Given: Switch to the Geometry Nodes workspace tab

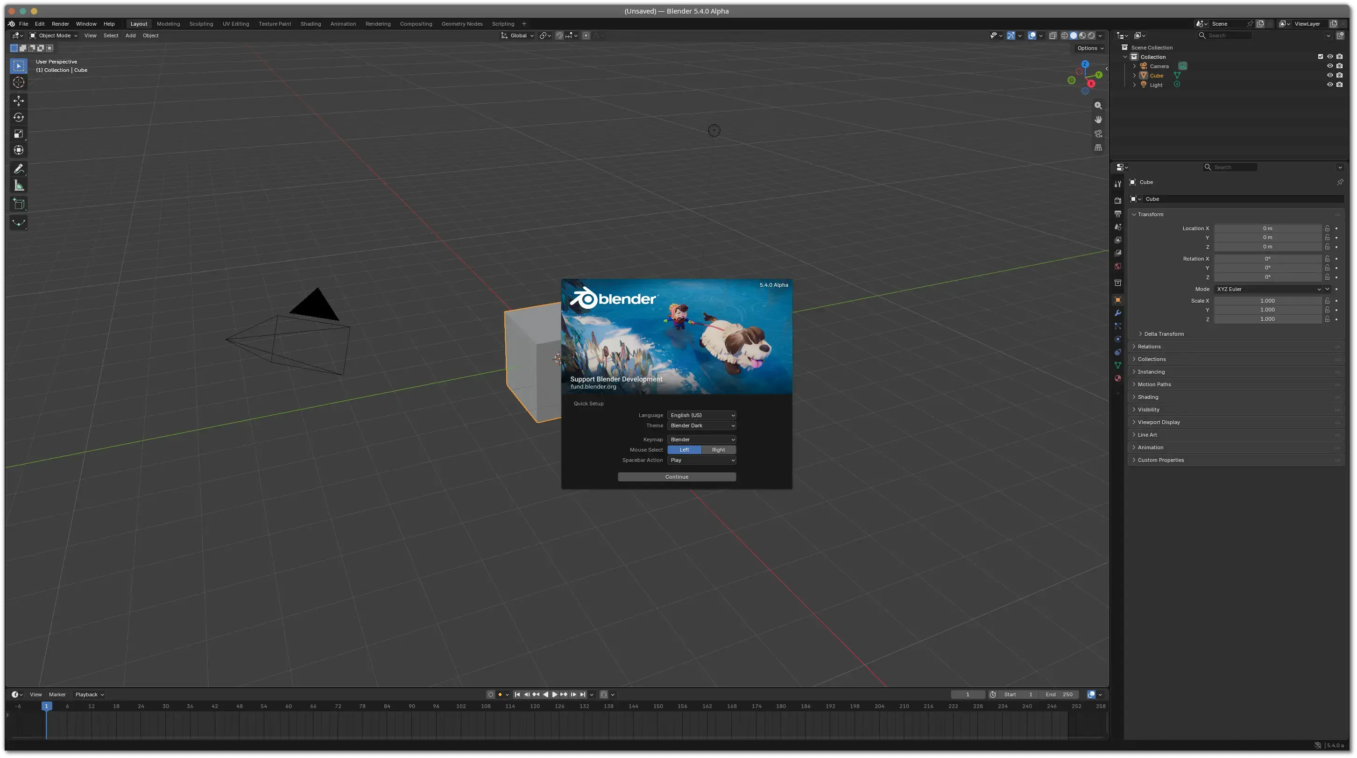Looking at the screenshot, I should click(461, 24).
